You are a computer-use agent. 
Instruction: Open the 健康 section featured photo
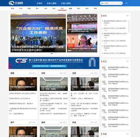23,84
